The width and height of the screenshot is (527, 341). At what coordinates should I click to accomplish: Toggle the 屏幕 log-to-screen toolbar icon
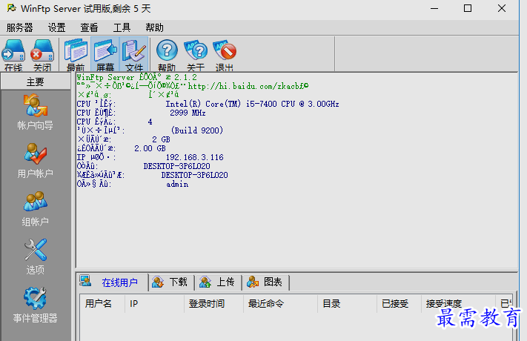(105, 55)
